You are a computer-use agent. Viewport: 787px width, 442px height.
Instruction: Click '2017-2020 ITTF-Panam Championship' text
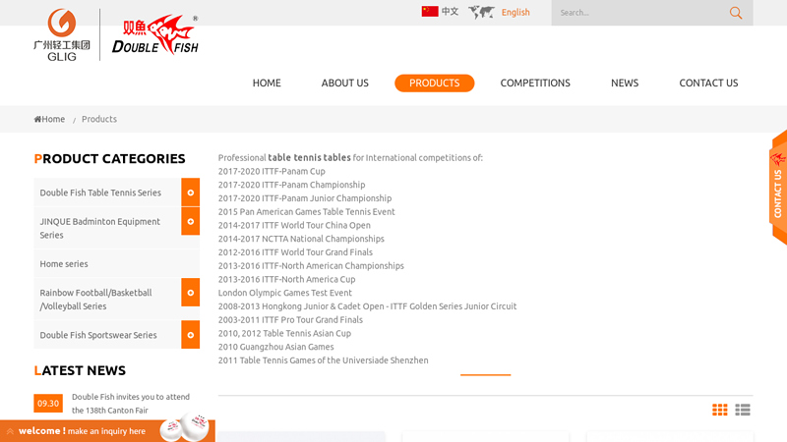pos(291,185)
